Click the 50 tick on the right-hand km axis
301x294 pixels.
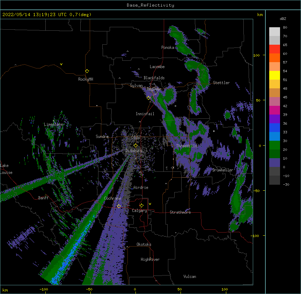pyautogui.click(x=258, y=100)
